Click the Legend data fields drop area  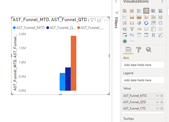143,80
